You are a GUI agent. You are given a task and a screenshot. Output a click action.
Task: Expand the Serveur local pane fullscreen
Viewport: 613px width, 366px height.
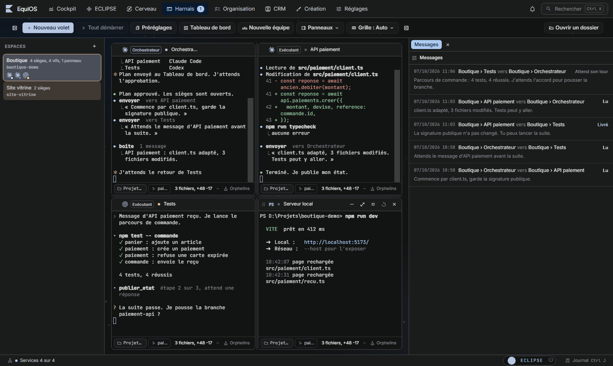coord(362,204)
